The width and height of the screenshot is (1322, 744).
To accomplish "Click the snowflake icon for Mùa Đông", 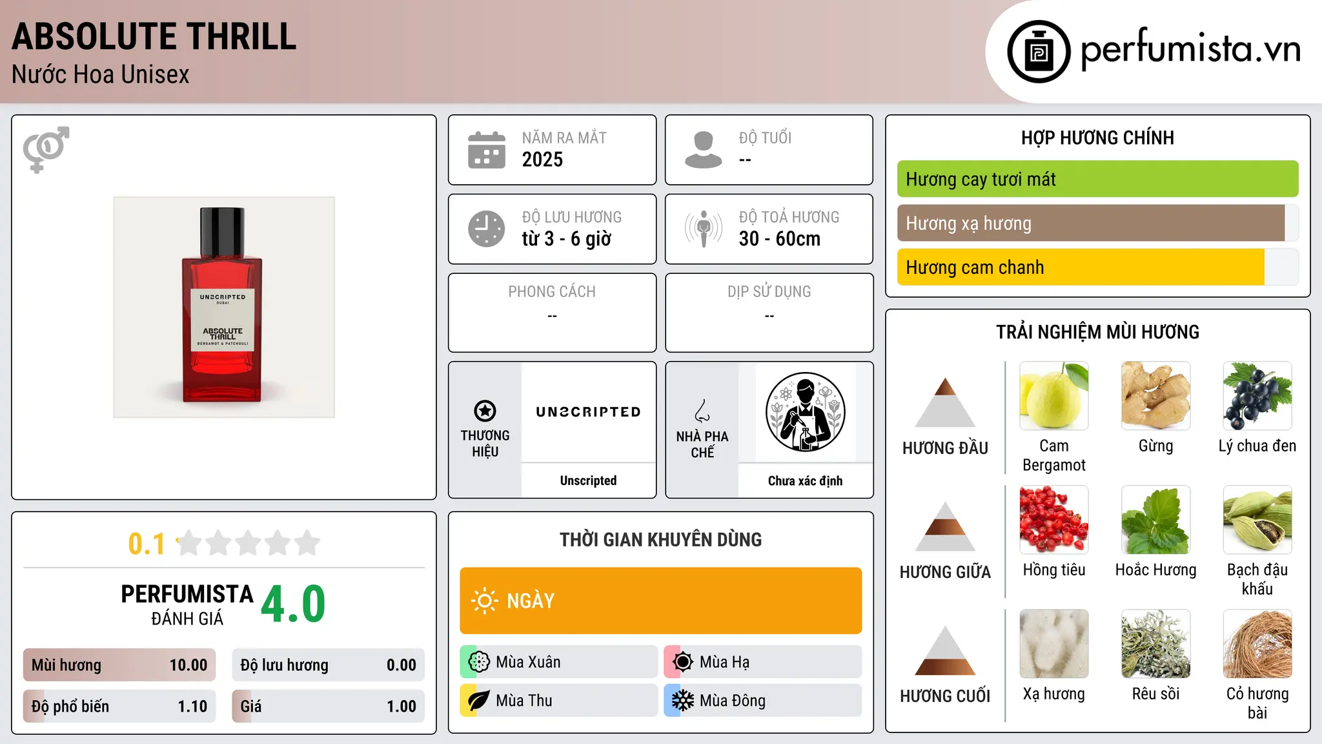I will point(683,701).
